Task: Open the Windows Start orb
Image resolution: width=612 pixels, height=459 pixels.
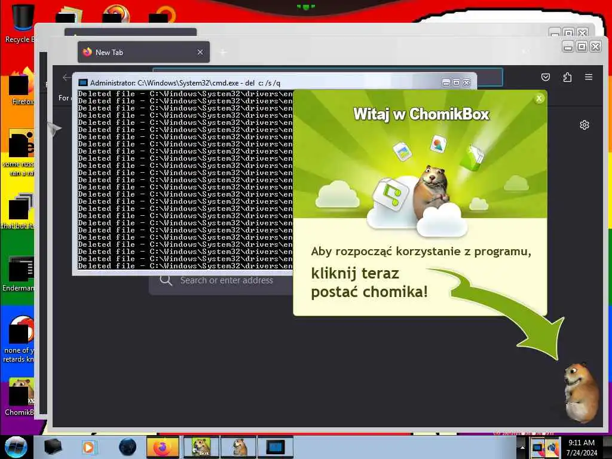Action: pos(16,447)
